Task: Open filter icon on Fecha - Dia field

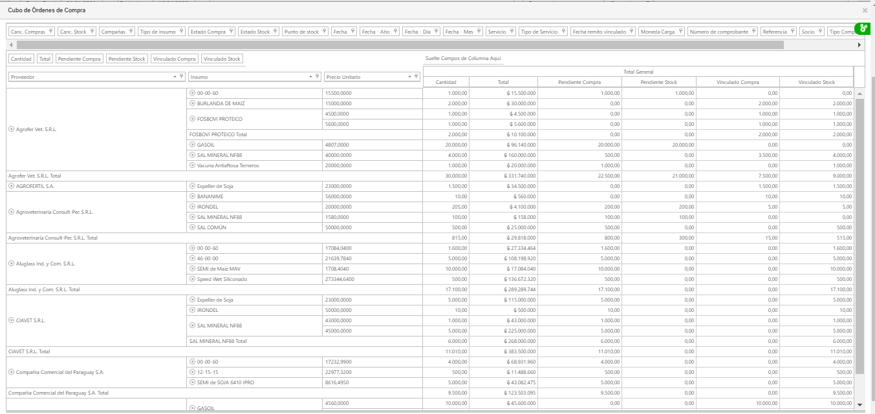Action: pyautogui.click(x=435, y=31)
